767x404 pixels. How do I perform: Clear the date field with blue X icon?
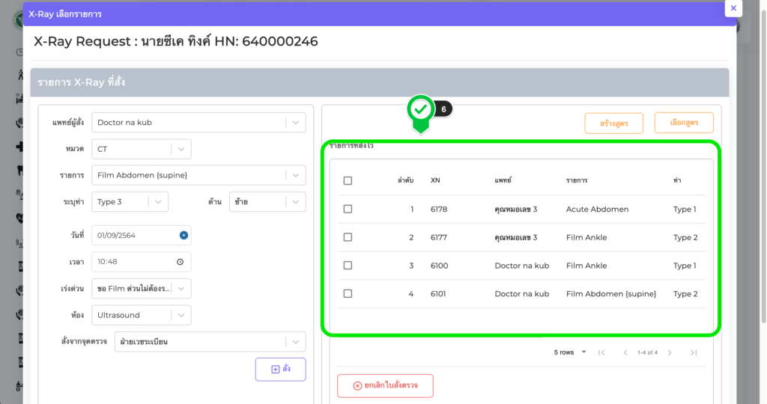click(x=184, y=235)
